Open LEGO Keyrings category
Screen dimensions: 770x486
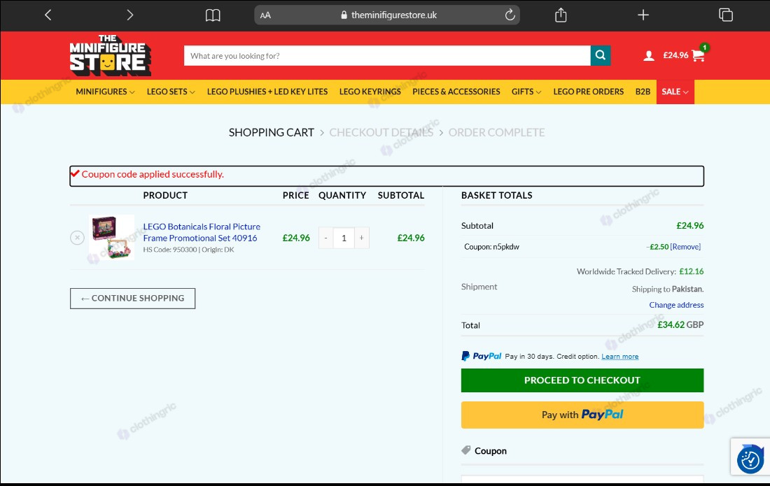pyautogui.click(x=370, y=92)
